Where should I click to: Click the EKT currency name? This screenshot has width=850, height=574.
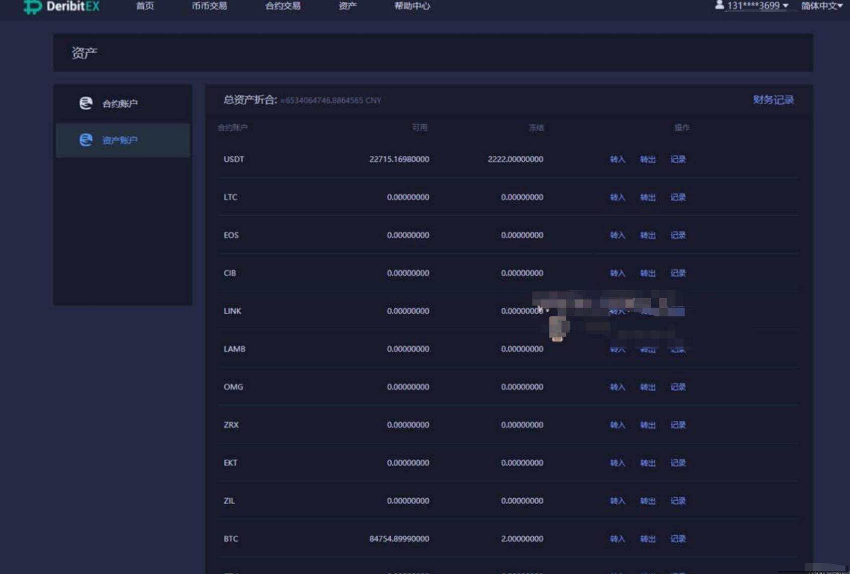pos(230,463)
